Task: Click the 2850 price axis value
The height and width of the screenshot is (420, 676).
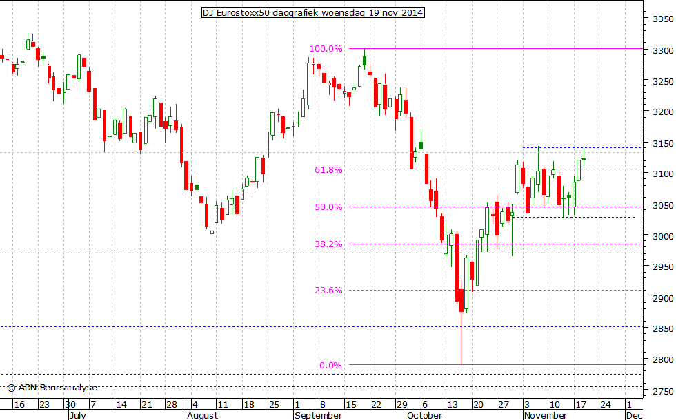Action: tap(663, 329)
